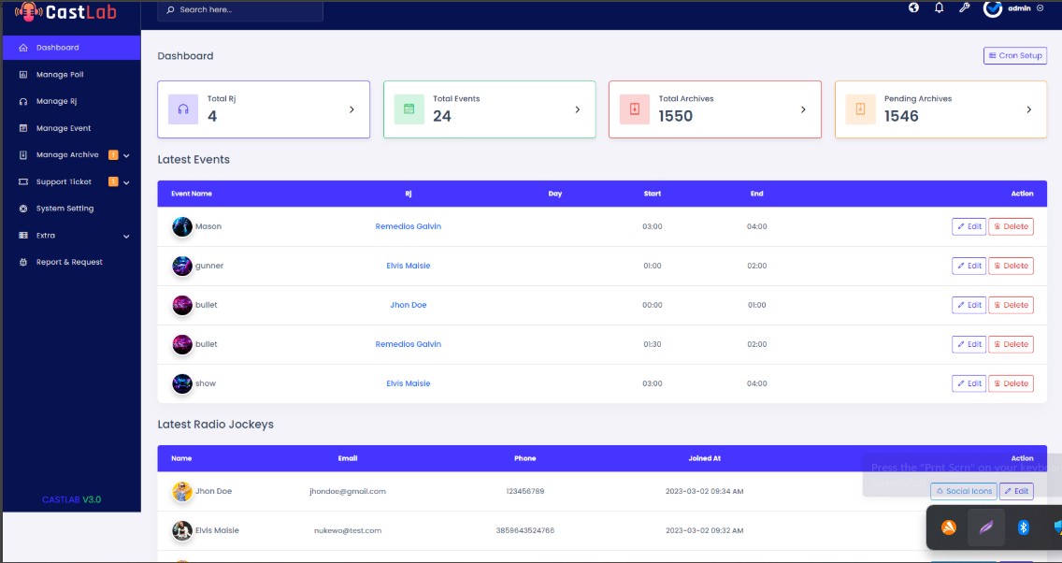
Task: Open Report & Request in sidebar
Action: [x=69, y=263]
